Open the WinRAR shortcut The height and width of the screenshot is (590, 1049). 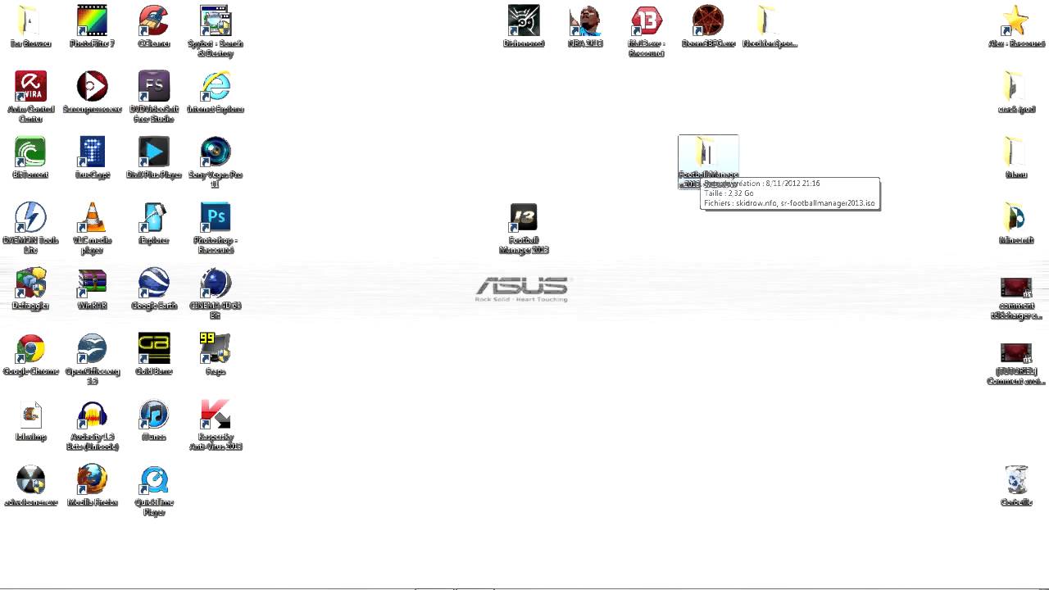point(92,283)
